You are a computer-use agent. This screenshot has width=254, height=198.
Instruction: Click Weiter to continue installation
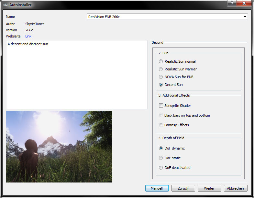click(x=210, y=188)
